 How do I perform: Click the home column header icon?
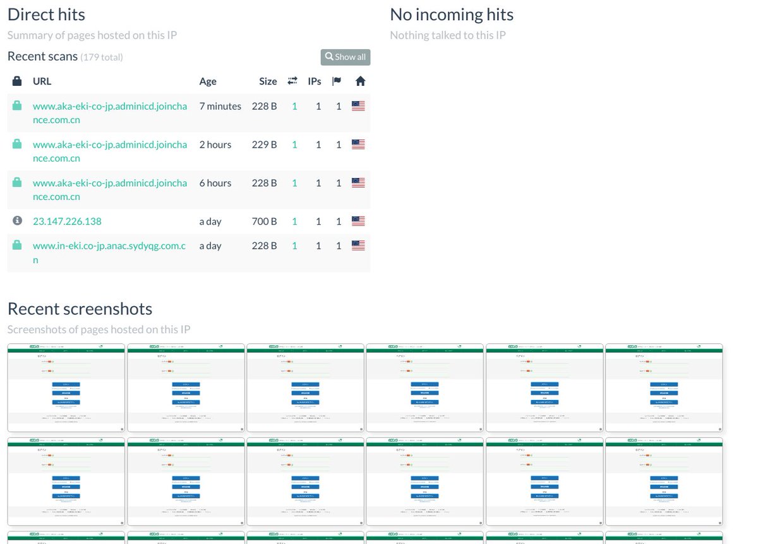tap(360, 81)
